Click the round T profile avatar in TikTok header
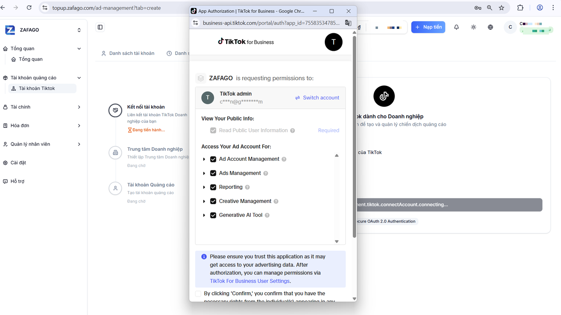This screenshot has width=561, height=315. click(334, 42)
